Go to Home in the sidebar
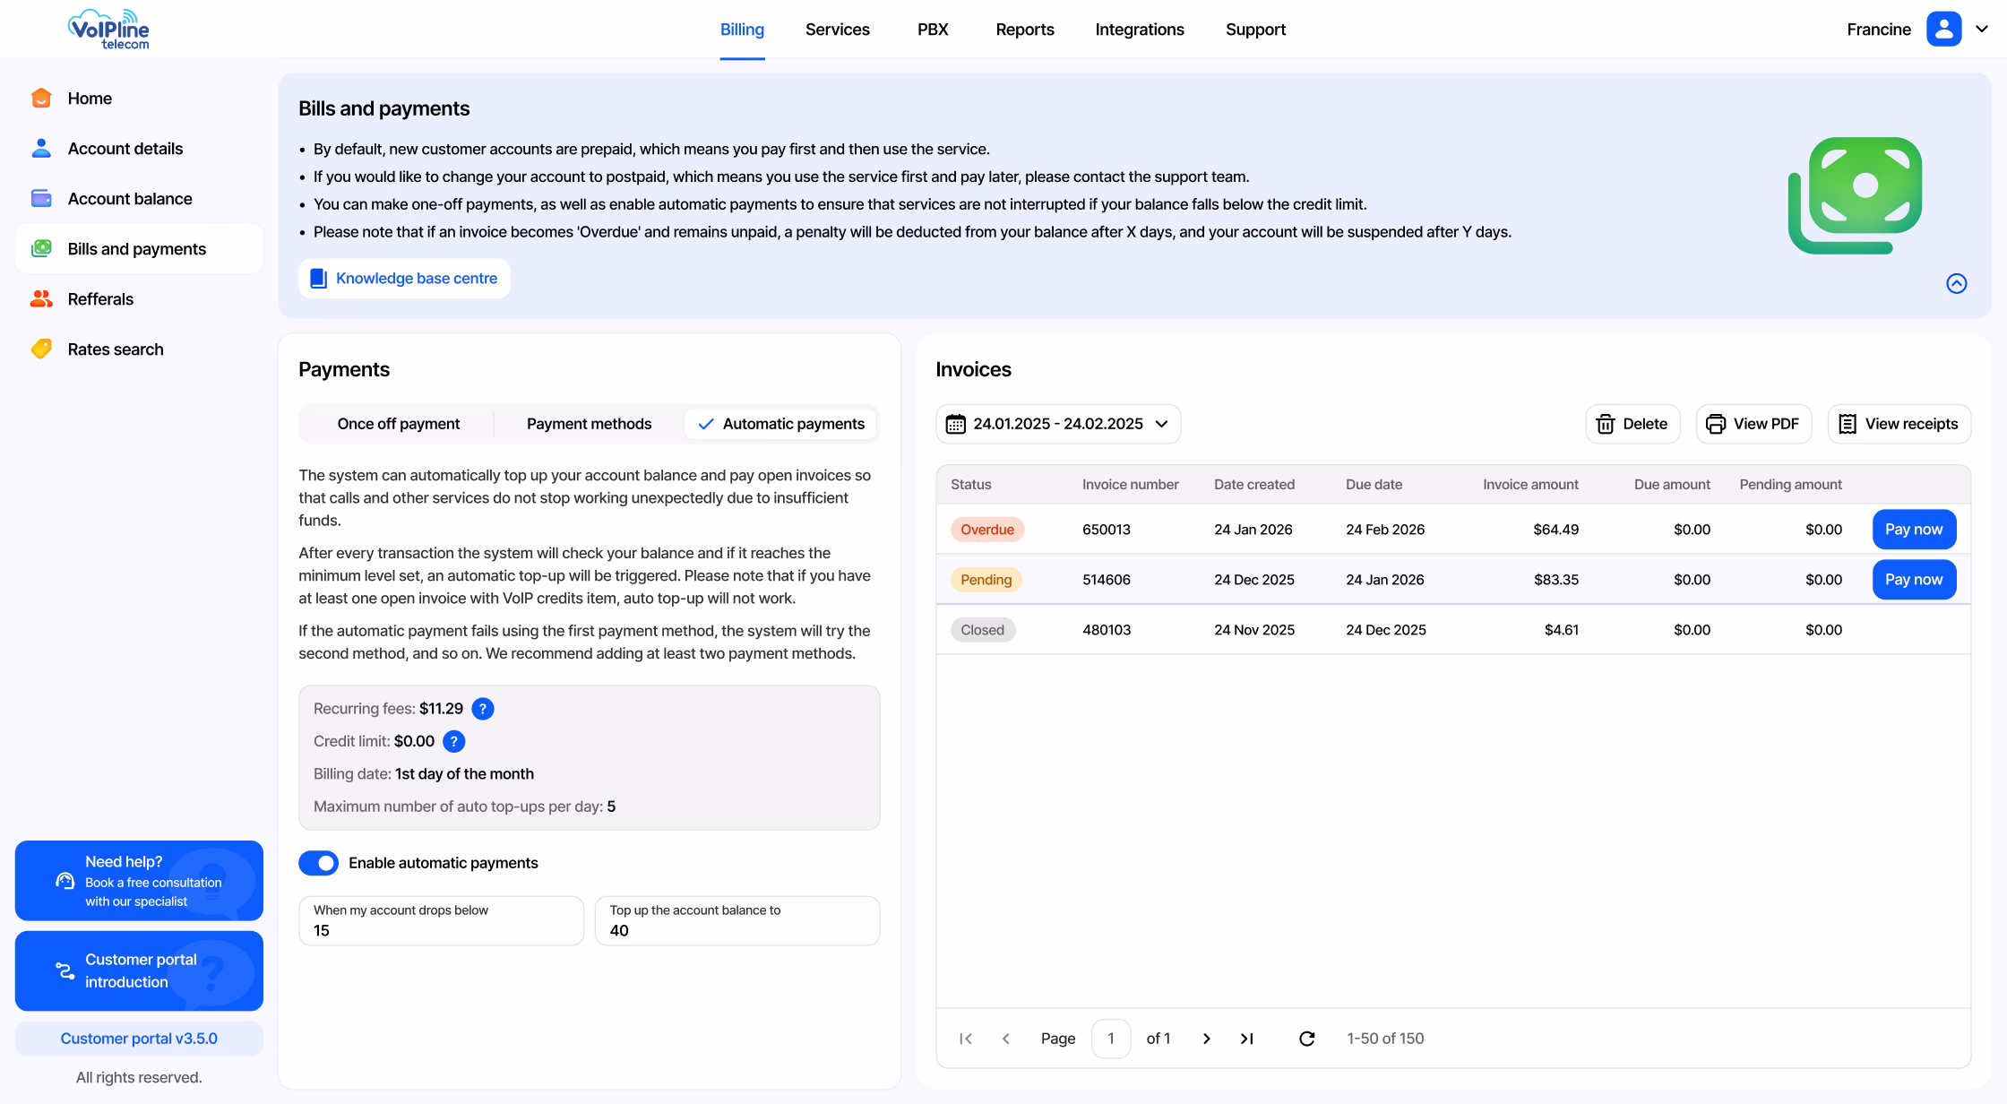The width and height of the screenshot is (2007, 1104). (x=139, y=99)
